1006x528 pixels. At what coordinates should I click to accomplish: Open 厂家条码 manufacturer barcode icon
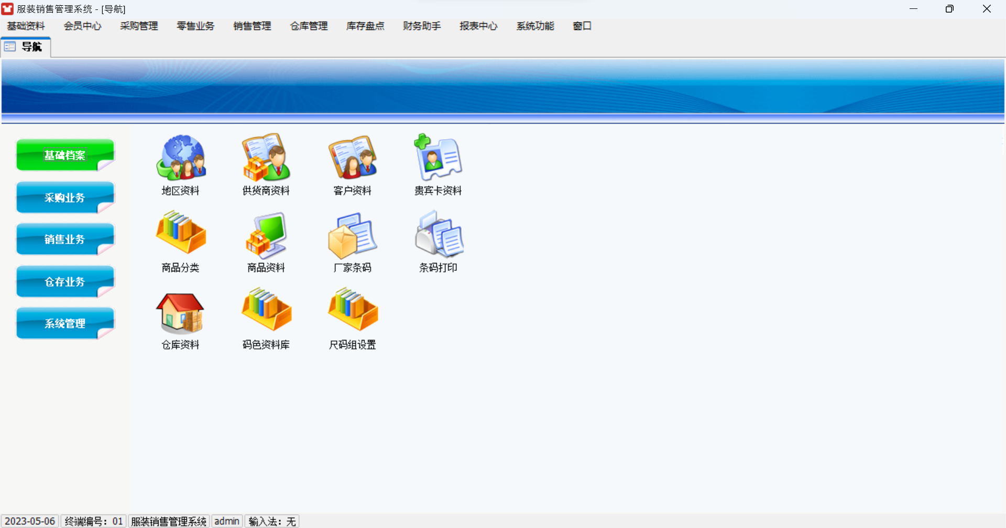tap(352, 235)
